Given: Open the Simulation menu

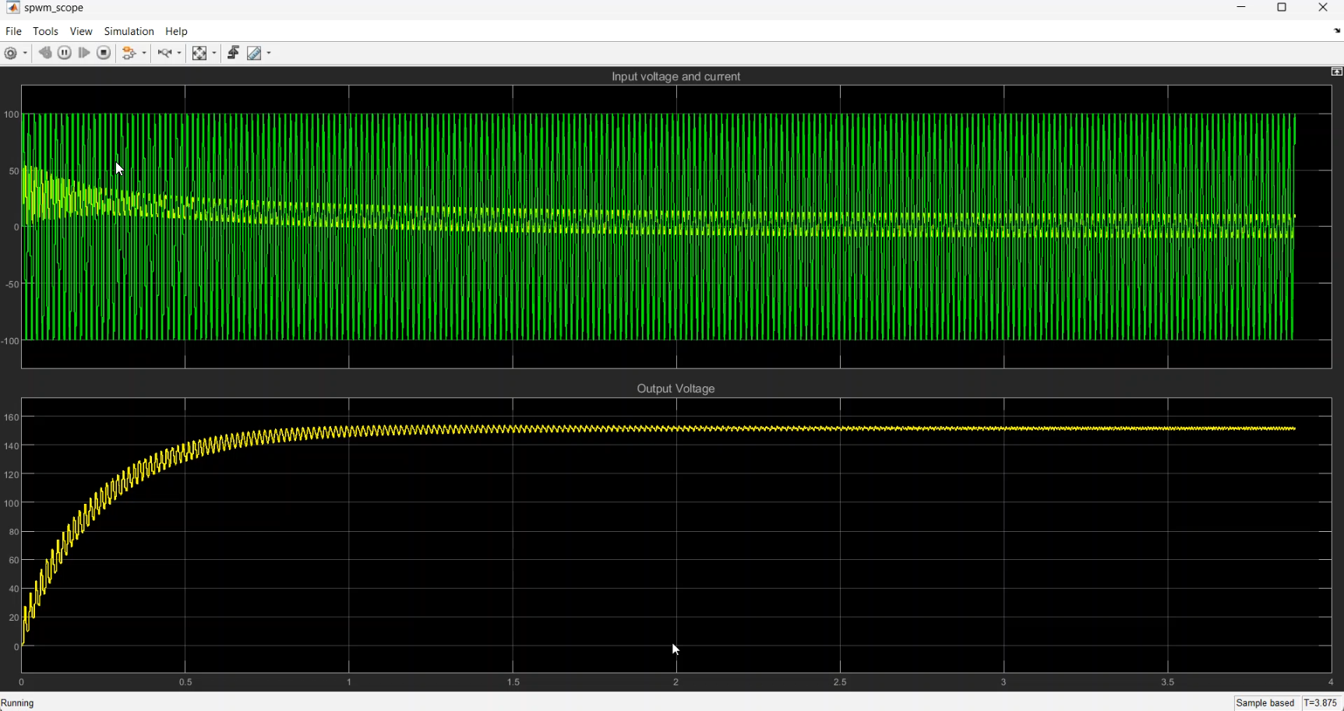Looking at the screenshot, I should click(129, 31).
